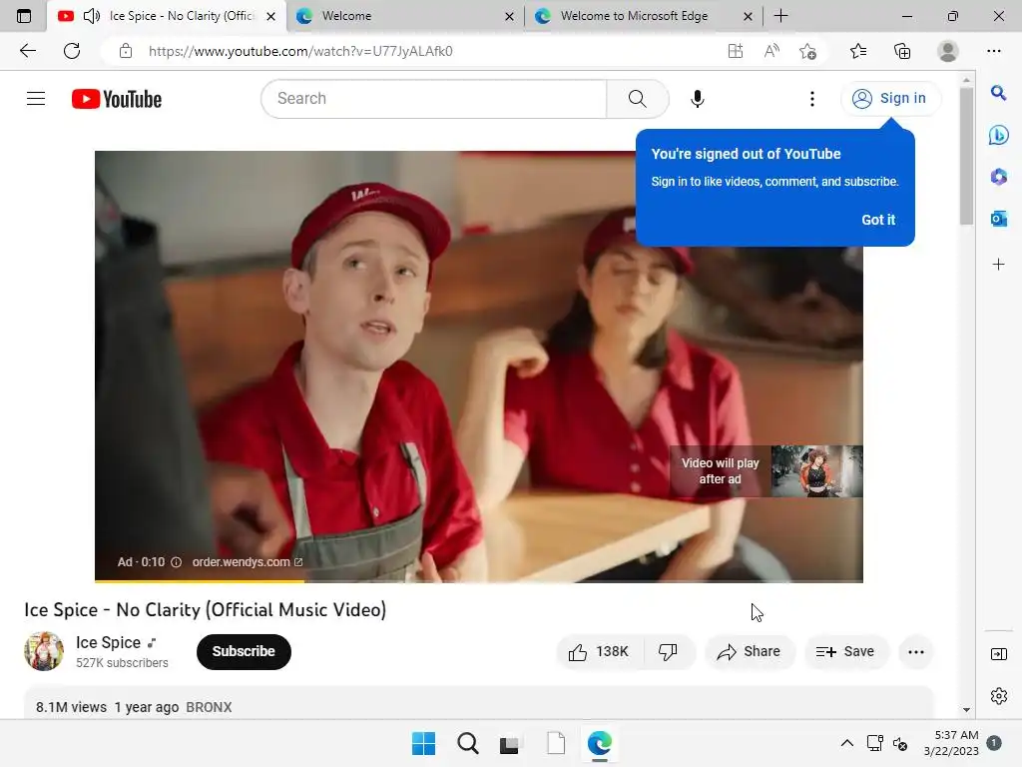Add page to favorites star-plus icon

coord(808,51)
